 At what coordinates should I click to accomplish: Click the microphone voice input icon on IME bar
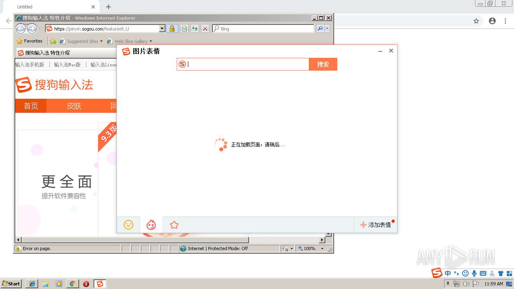474,273
